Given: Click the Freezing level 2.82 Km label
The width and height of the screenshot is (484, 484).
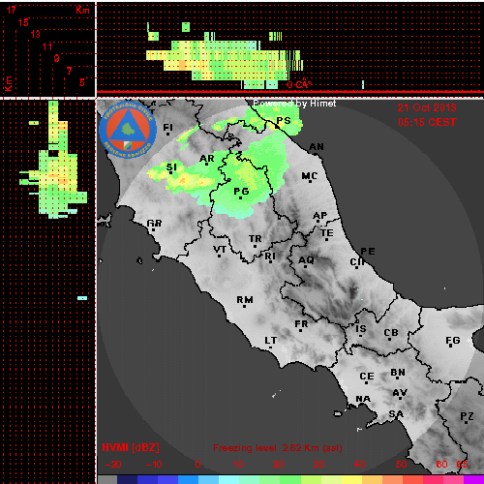Looking at the screenshot, I should (x=278, y=448).
